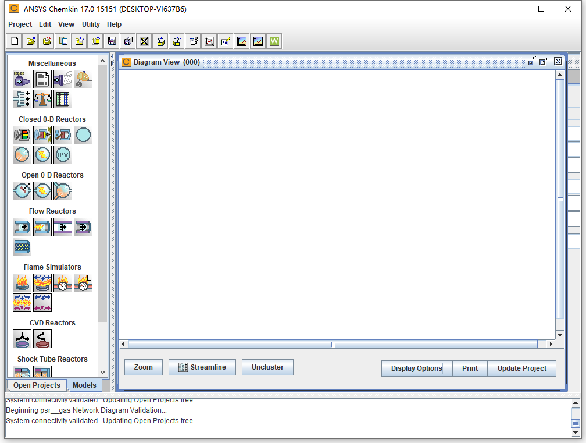Click the 'Shock Tube Reactors' heading
Image resolution: width=586 pixels, height=443 pixels.
point(52,359)
